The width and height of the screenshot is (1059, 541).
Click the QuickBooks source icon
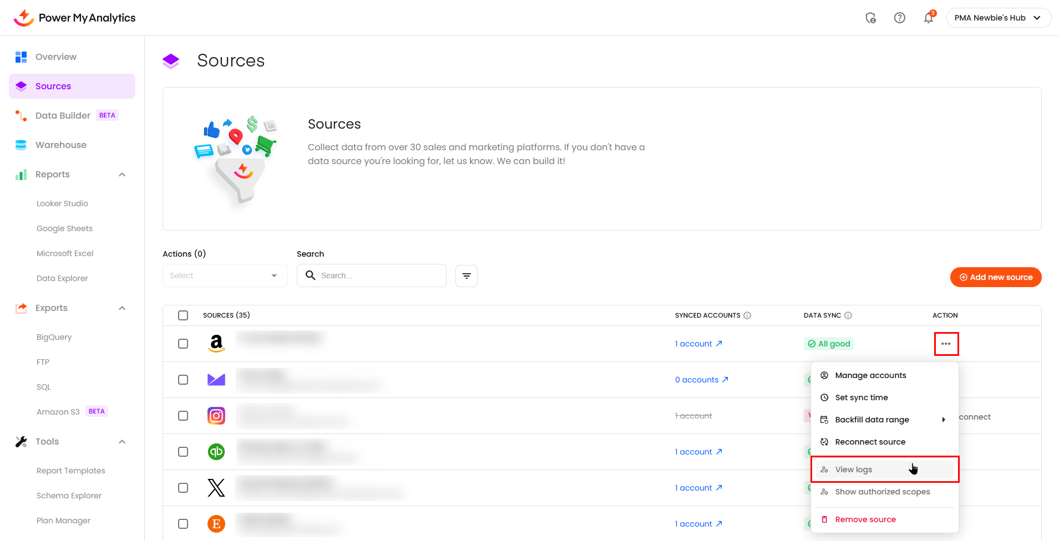coord(216,452)
